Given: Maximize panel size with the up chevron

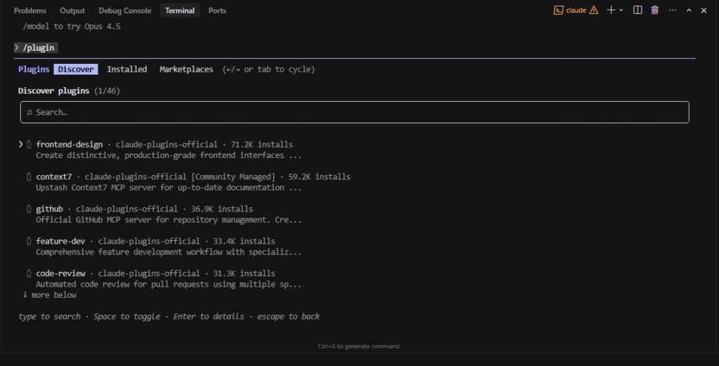Looking at the screenshot, I should coord(689,10).
